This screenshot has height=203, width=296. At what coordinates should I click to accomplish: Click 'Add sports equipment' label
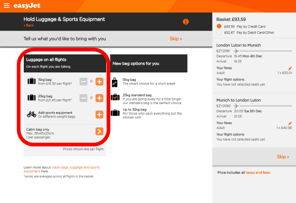click(55, 113)
